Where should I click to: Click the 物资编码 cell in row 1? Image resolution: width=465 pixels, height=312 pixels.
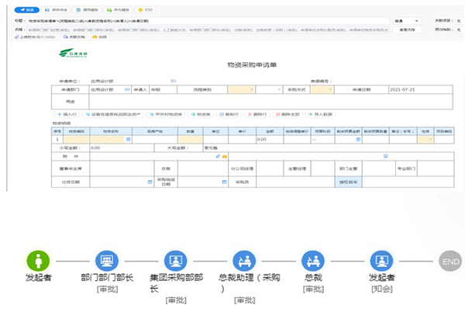click(77, 140)
